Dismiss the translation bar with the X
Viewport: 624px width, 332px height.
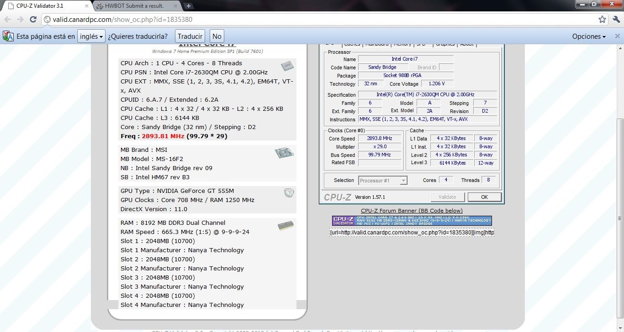pos(617,36)
